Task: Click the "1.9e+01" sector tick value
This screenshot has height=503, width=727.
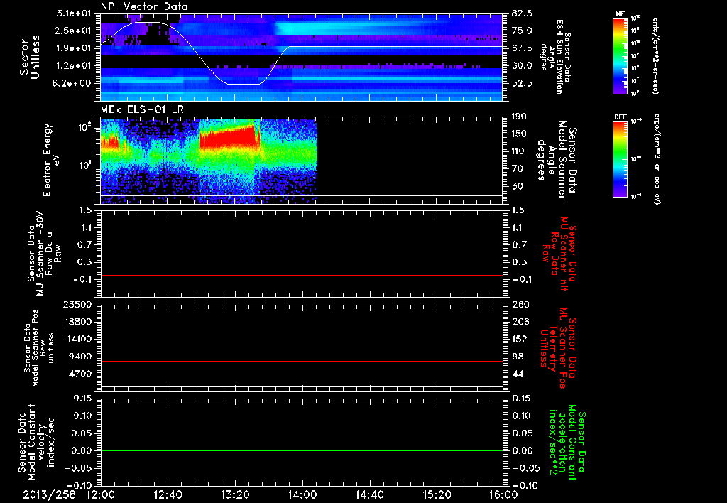Action: tap(75, 48)
